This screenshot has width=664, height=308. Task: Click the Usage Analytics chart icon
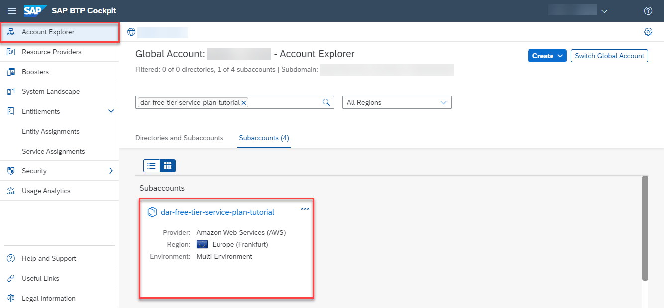point(11,191)
